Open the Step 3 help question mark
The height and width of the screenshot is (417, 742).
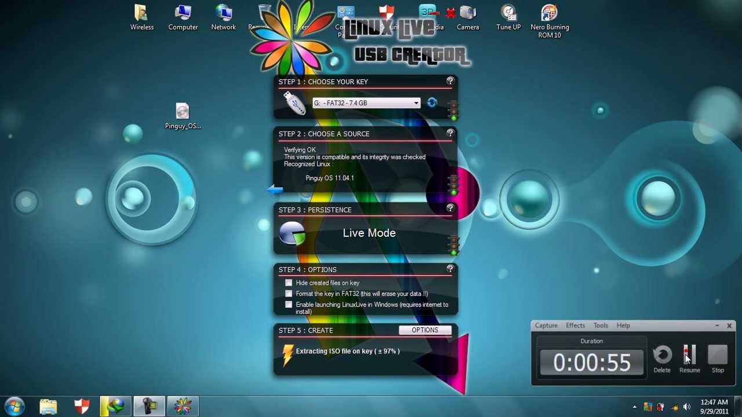point(450,208)
